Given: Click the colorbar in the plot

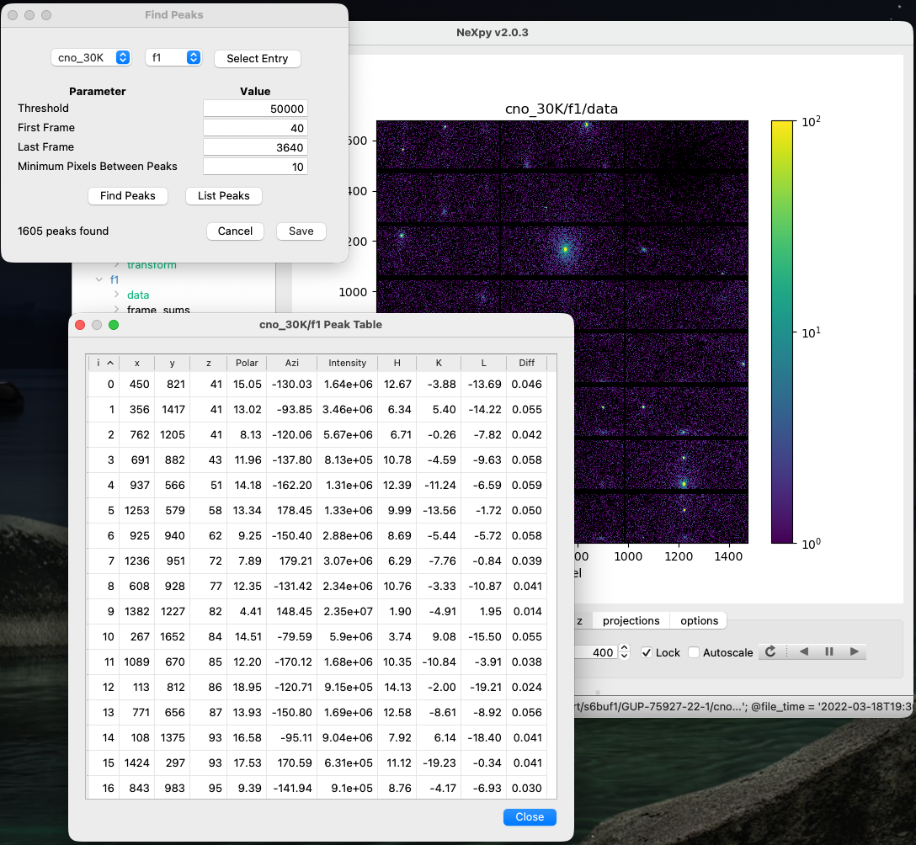Looking at the screenshot, I should 781,332.
